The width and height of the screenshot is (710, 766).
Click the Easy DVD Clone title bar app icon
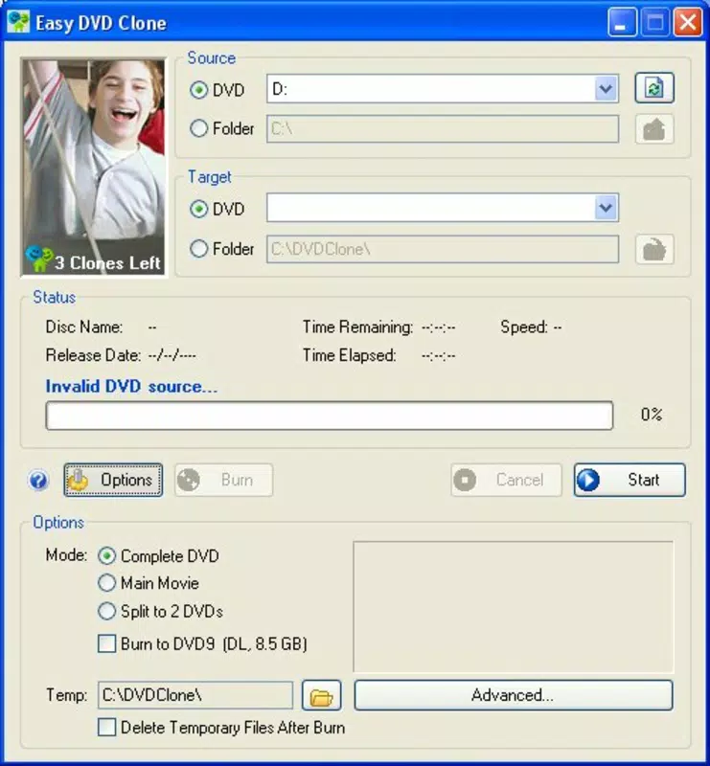click(18, 22)
